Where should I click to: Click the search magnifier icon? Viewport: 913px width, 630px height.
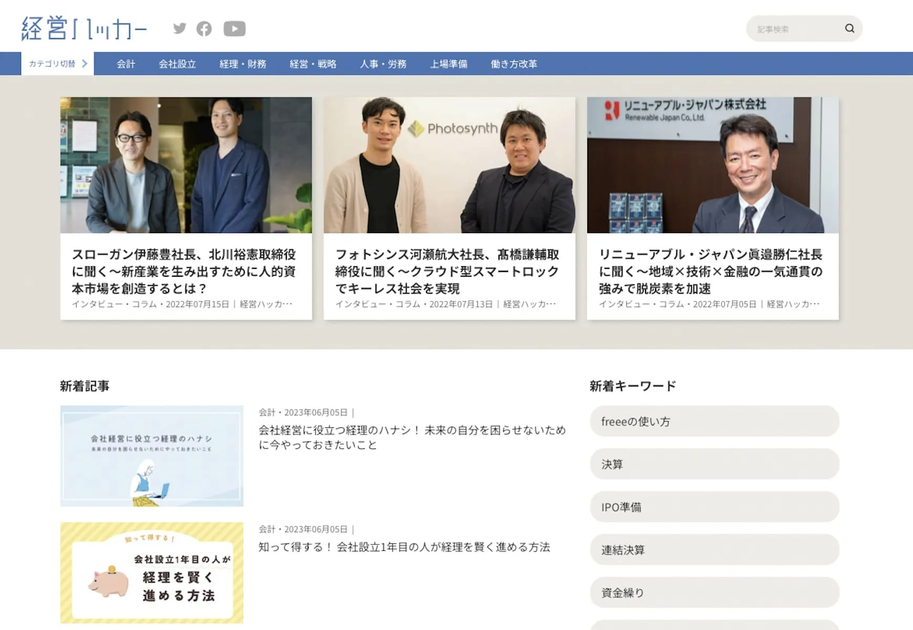coord(849,28)
